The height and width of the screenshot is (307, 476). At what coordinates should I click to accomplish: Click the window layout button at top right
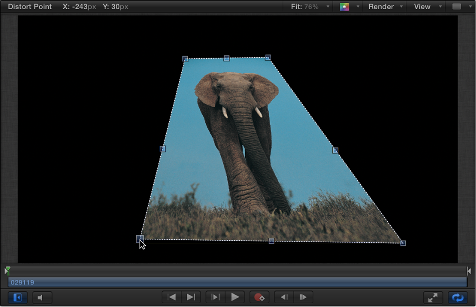point(456,7)
